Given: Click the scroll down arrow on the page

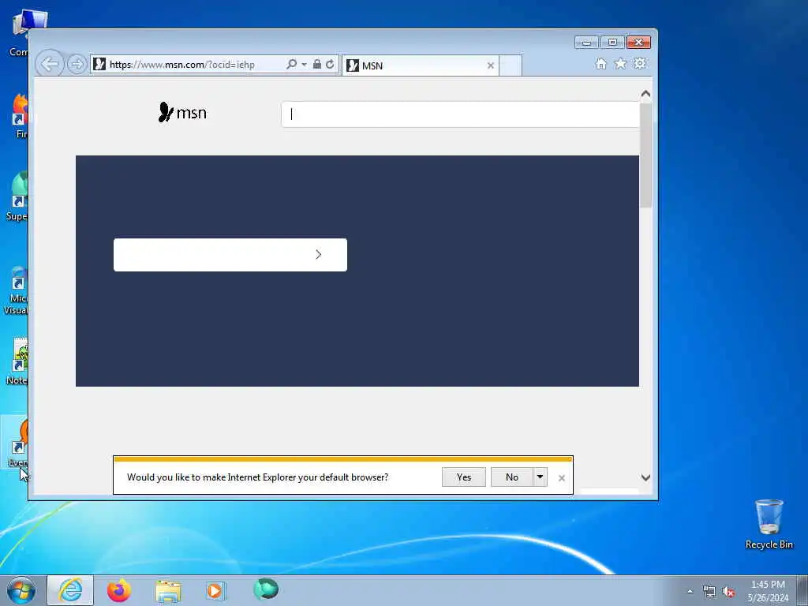Looking at the screenshot, I should click(645, 477).
